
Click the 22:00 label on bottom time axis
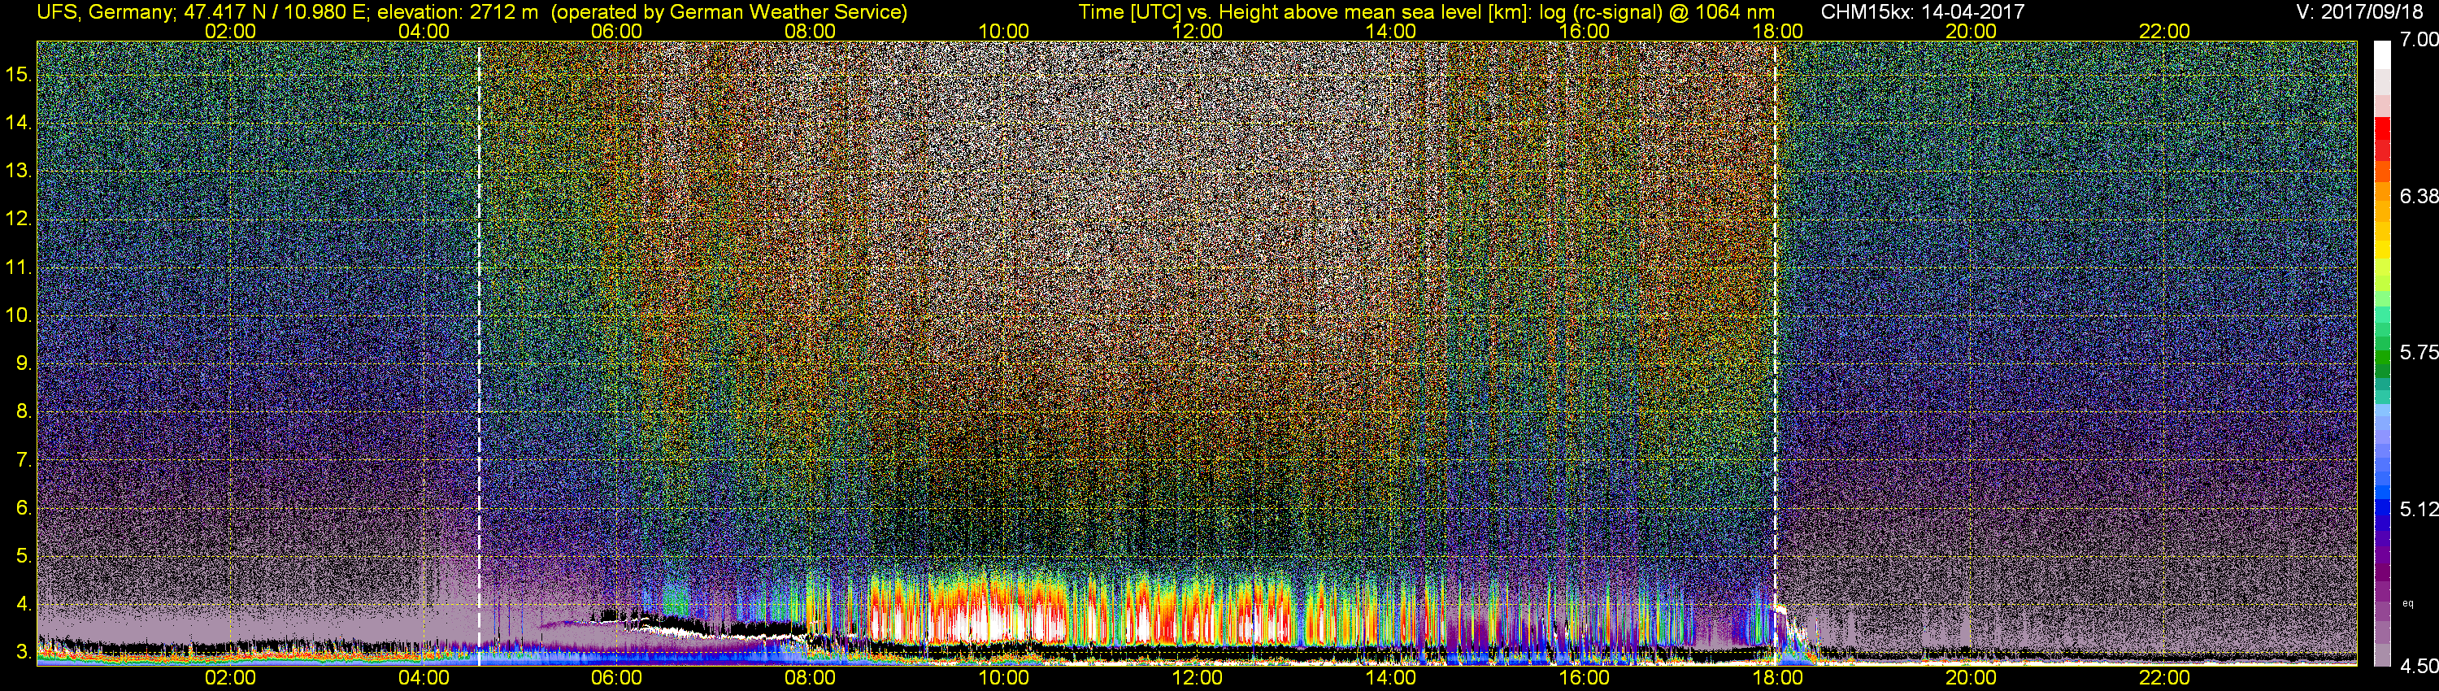tap(2164, 679)
